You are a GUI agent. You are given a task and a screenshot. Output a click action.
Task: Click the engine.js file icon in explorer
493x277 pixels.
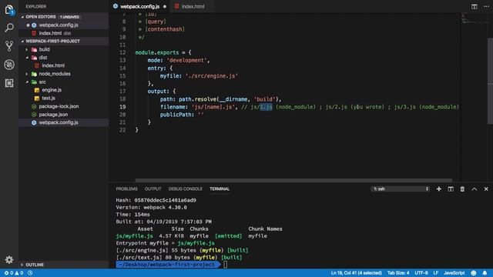point(37,90)
